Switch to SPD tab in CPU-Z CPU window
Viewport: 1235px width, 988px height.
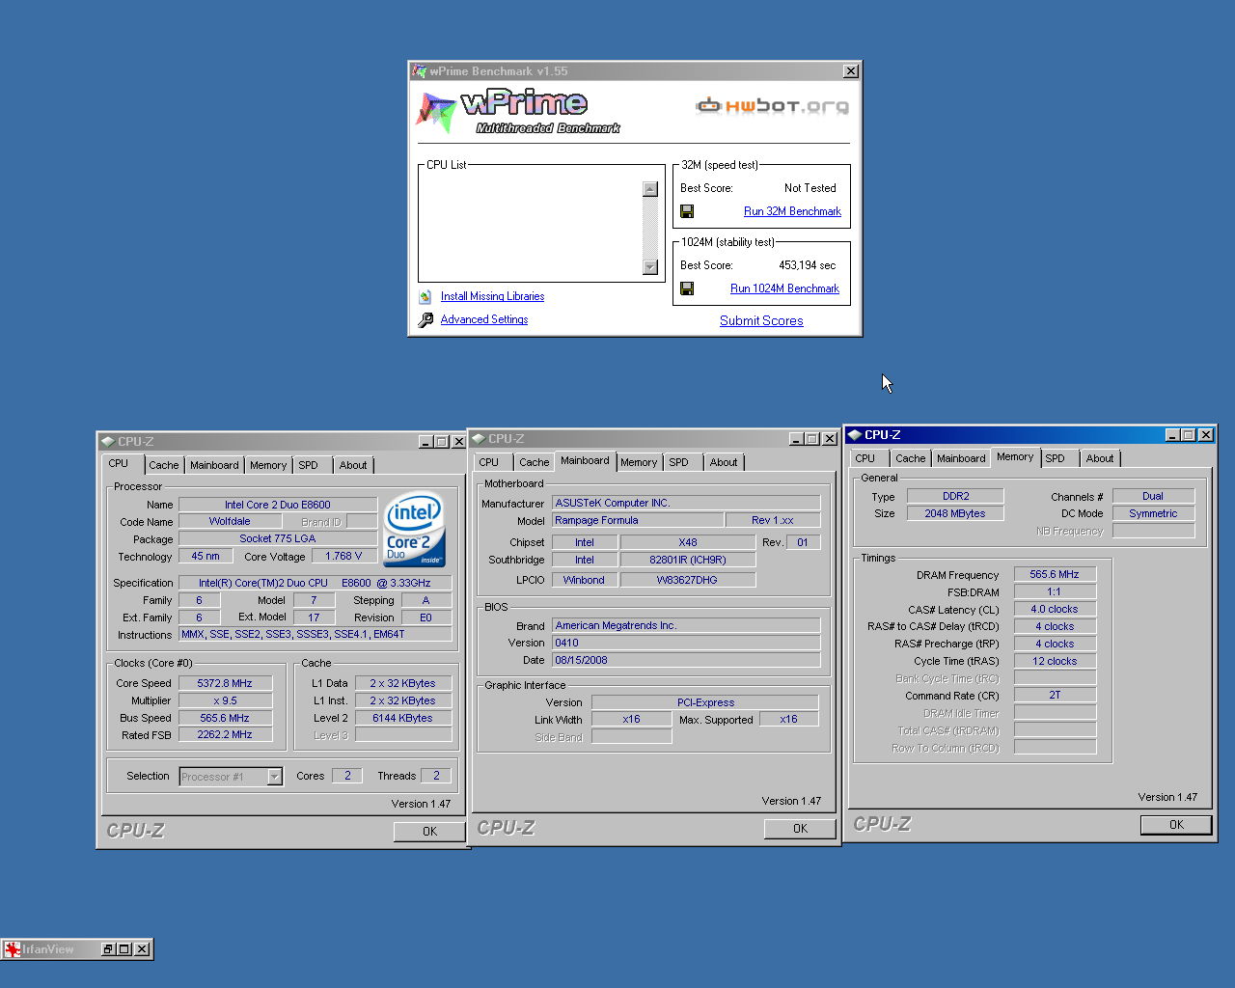[x=308, y=465]
